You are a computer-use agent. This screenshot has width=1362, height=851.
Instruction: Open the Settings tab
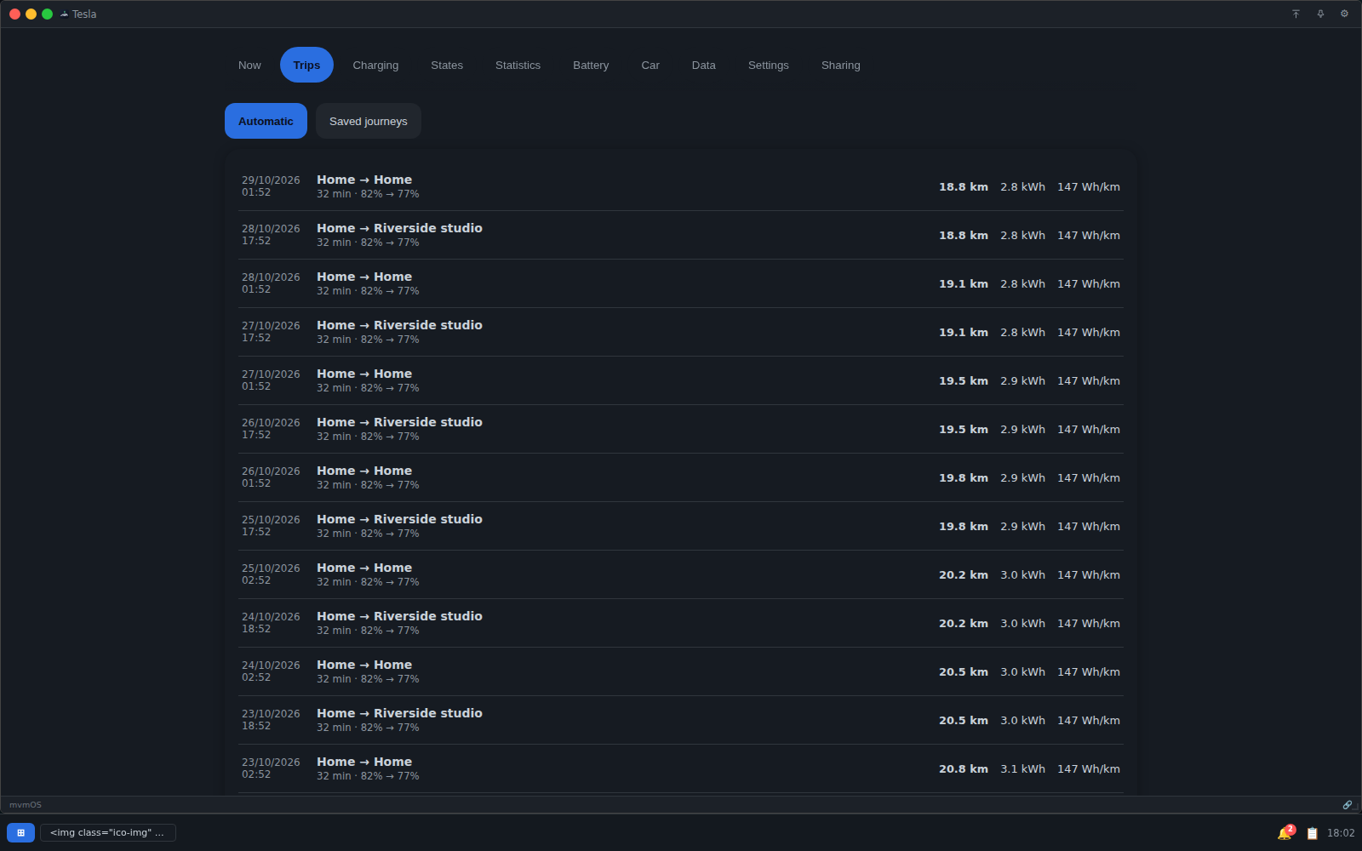[769, 65]
